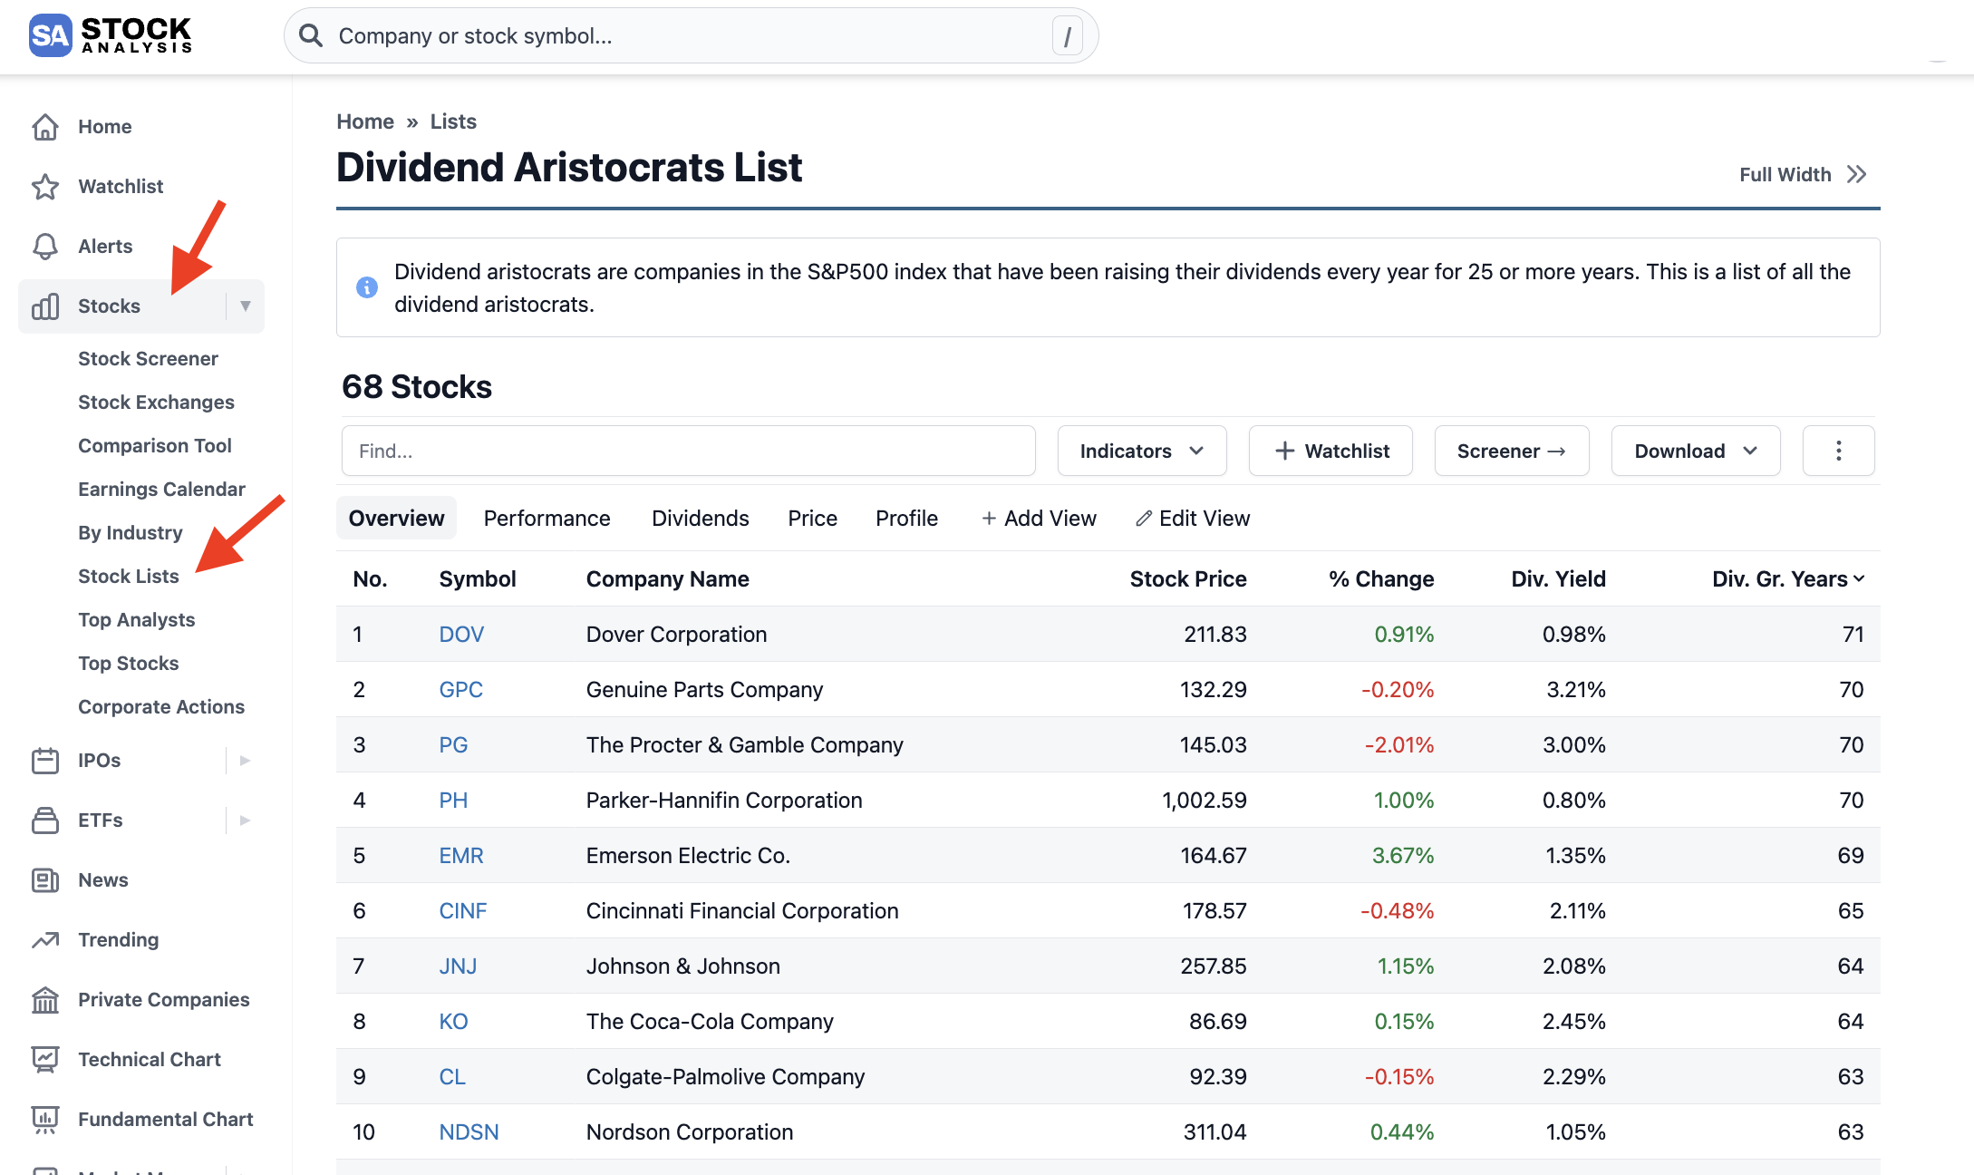Viewport: 1974px width, 1175px height.
Task: Expand the ETFs submenu arrow
Action: (245, 821)
